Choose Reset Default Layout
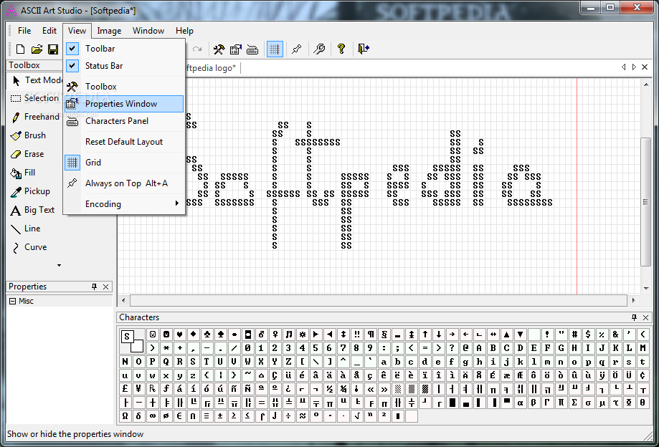The height and width of the screenshot is (447, 659). click(x=124, y=142)
